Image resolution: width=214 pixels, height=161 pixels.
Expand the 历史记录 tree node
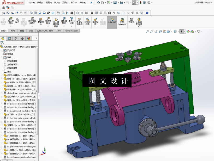(1, 50)
